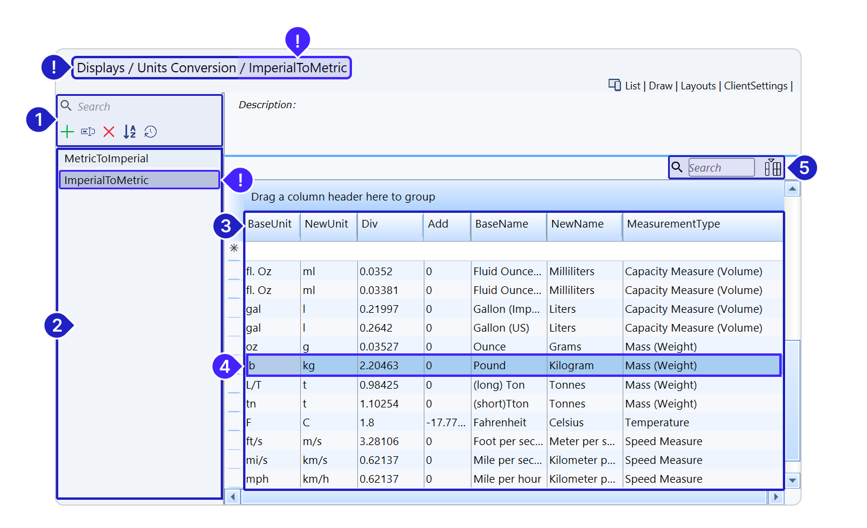
Task: Click the rename item icon
Action: [88, 132]
